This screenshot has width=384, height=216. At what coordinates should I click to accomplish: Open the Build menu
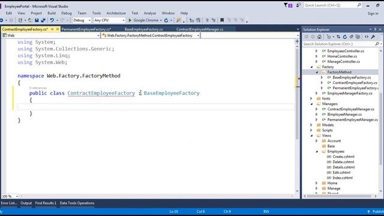[52, 13]
